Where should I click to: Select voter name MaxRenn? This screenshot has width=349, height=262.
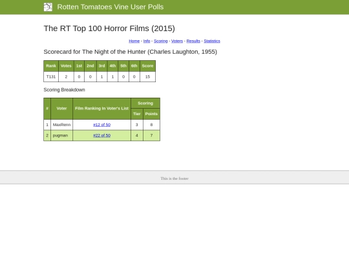[x=61, y=125]
